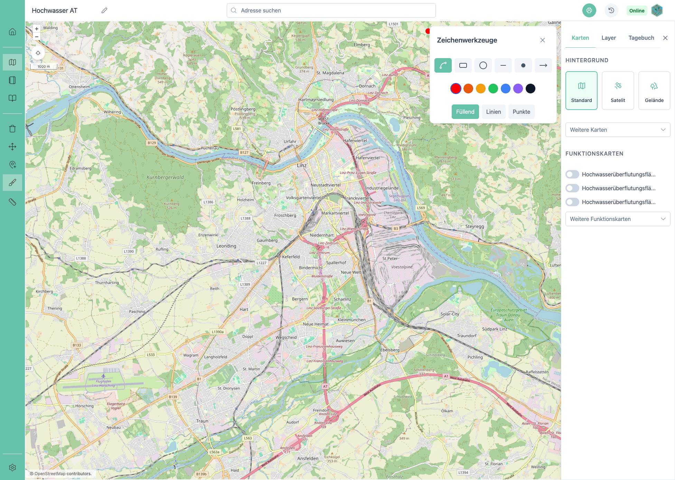675x480 pixels.
Task: Turn on third Hochwasserüberflutungsfläche switch
Action: [572, 202]
